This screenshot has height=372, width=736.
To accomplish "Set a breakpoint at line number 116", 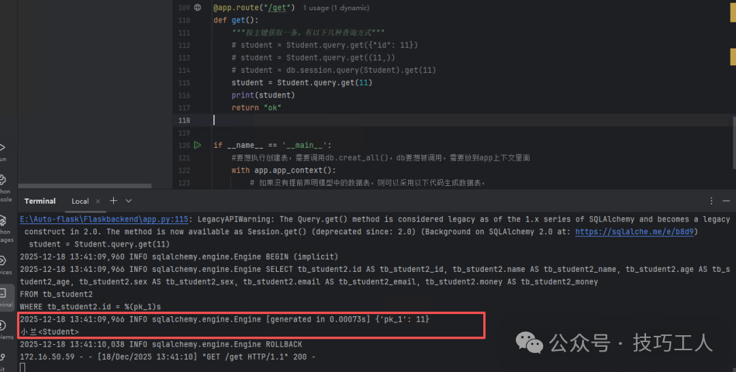I will pyautogui.click(x=184, y=95).
